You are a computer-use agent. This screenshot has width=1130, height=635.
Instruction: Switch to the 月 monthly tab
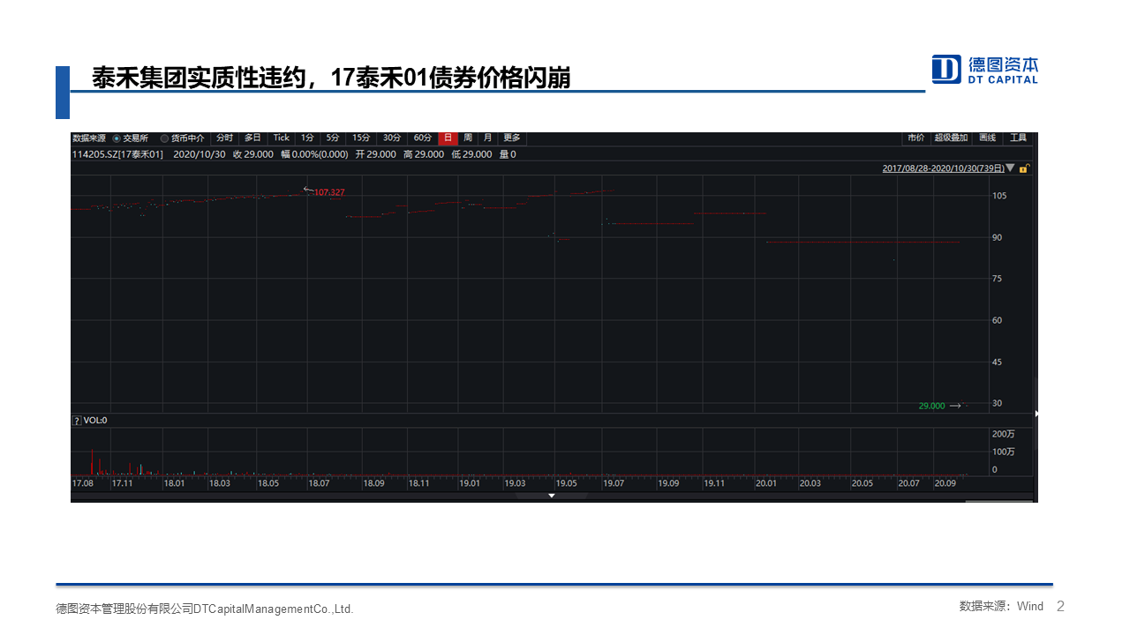click(x=487, y=138)
